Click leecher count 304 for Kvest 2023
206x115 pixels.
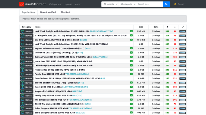(175, 87)
